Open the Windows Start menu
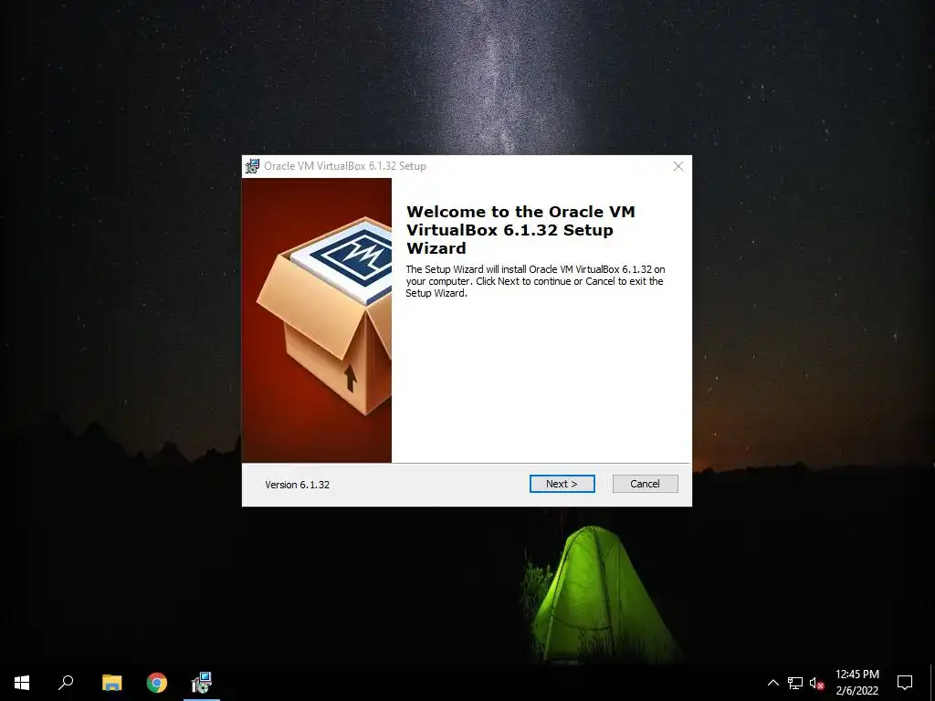This screenshot has width=935, height=701. point(22,683)
